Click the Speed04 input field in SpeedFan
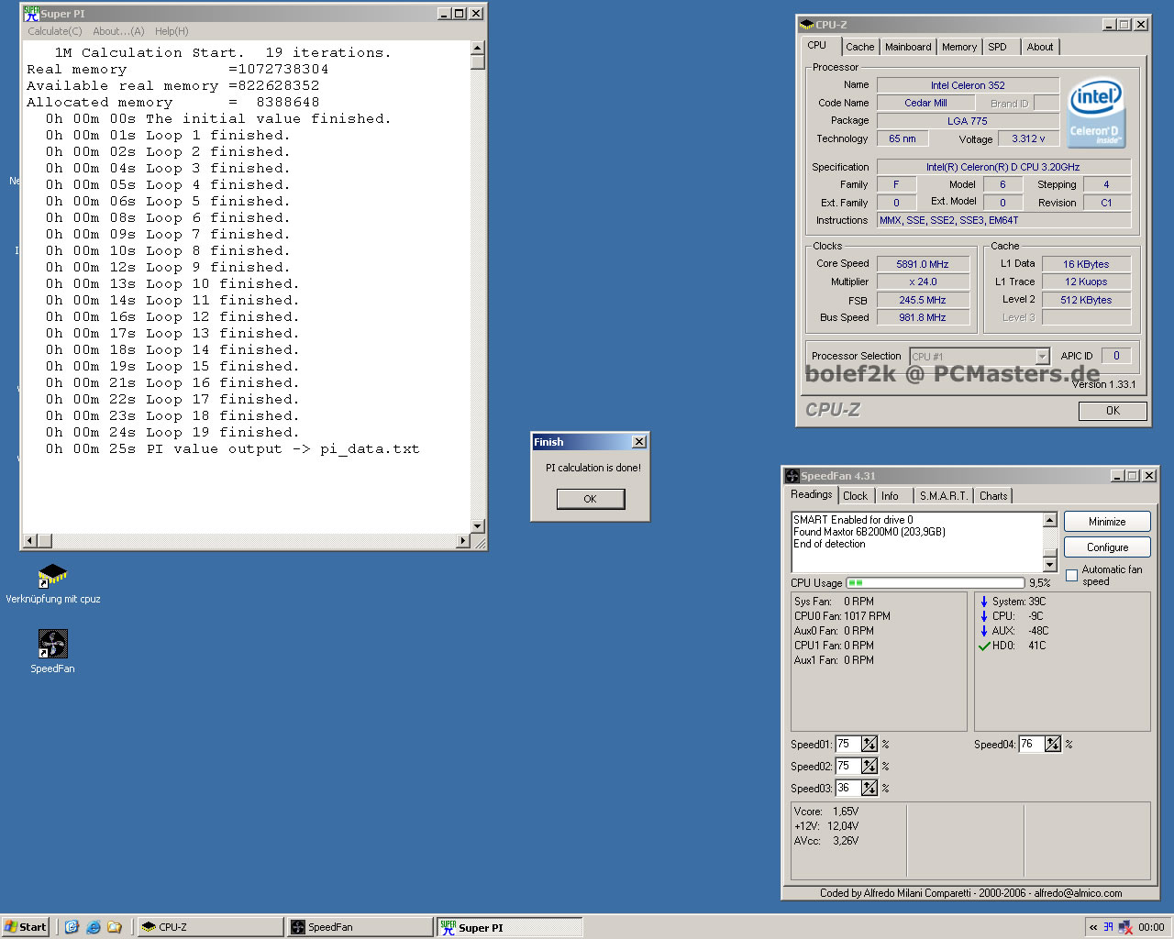 click(1031, 745)
